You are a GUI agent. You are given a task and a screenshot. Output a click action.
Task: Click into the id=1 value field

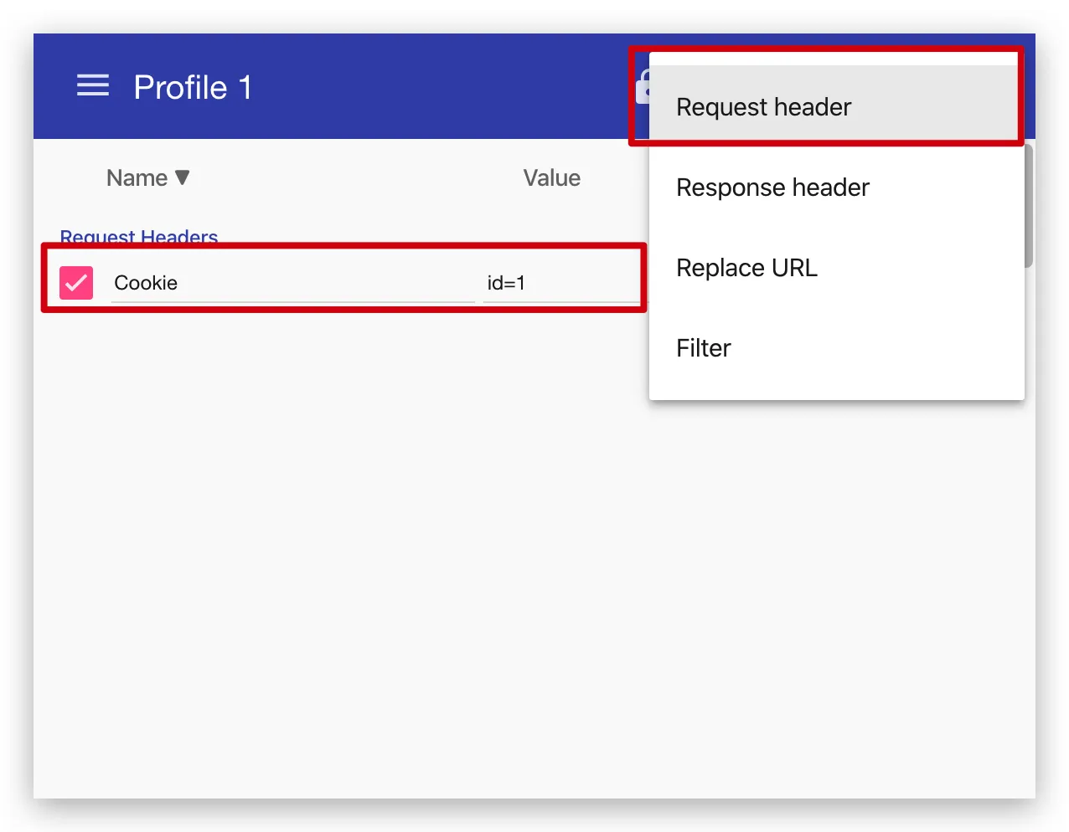[x=560, y=283]
